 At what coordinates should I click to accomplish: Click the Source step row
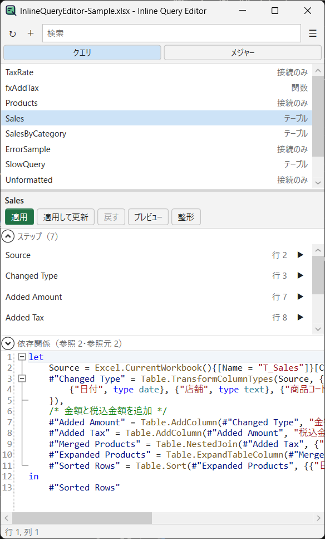156,255
